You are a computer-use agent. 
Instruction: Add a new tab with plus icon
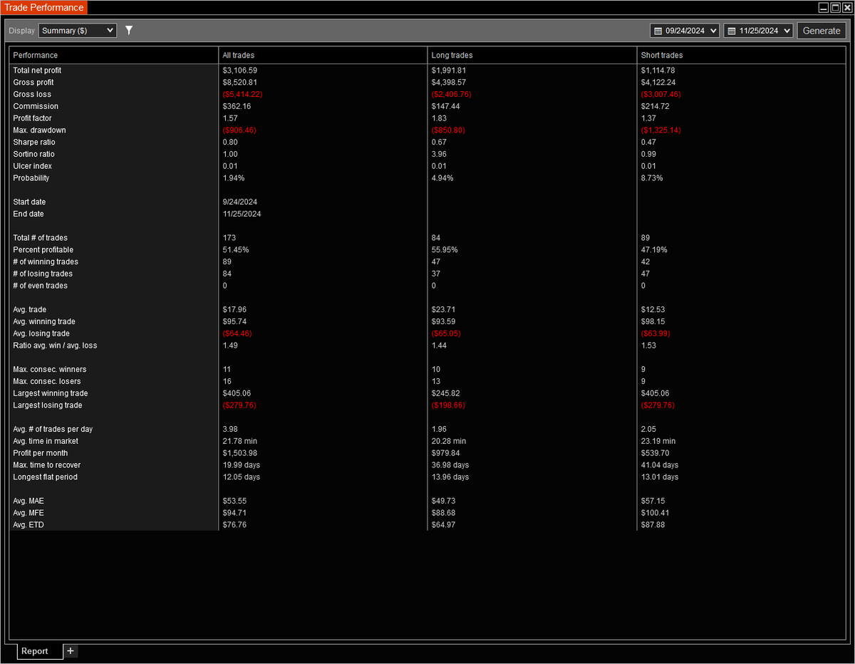point(70,651)
